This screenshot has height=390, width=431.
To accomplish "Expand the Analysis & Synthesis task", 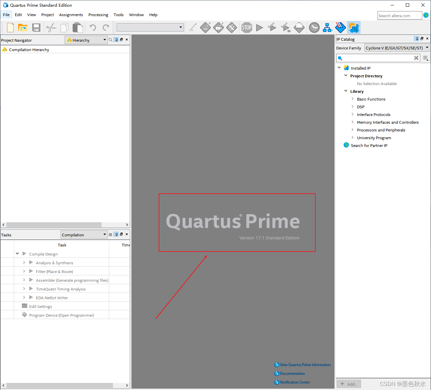I will coord(24,262).
